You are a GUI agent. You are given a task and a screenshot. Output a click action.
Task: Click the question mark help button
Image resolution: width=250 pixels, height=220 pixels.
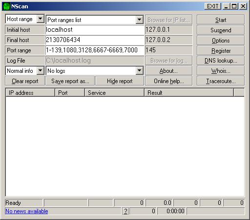coord(125,211)
